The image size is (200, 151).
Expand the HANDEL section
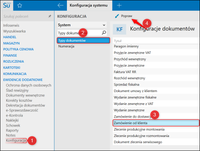pos(10,37)
